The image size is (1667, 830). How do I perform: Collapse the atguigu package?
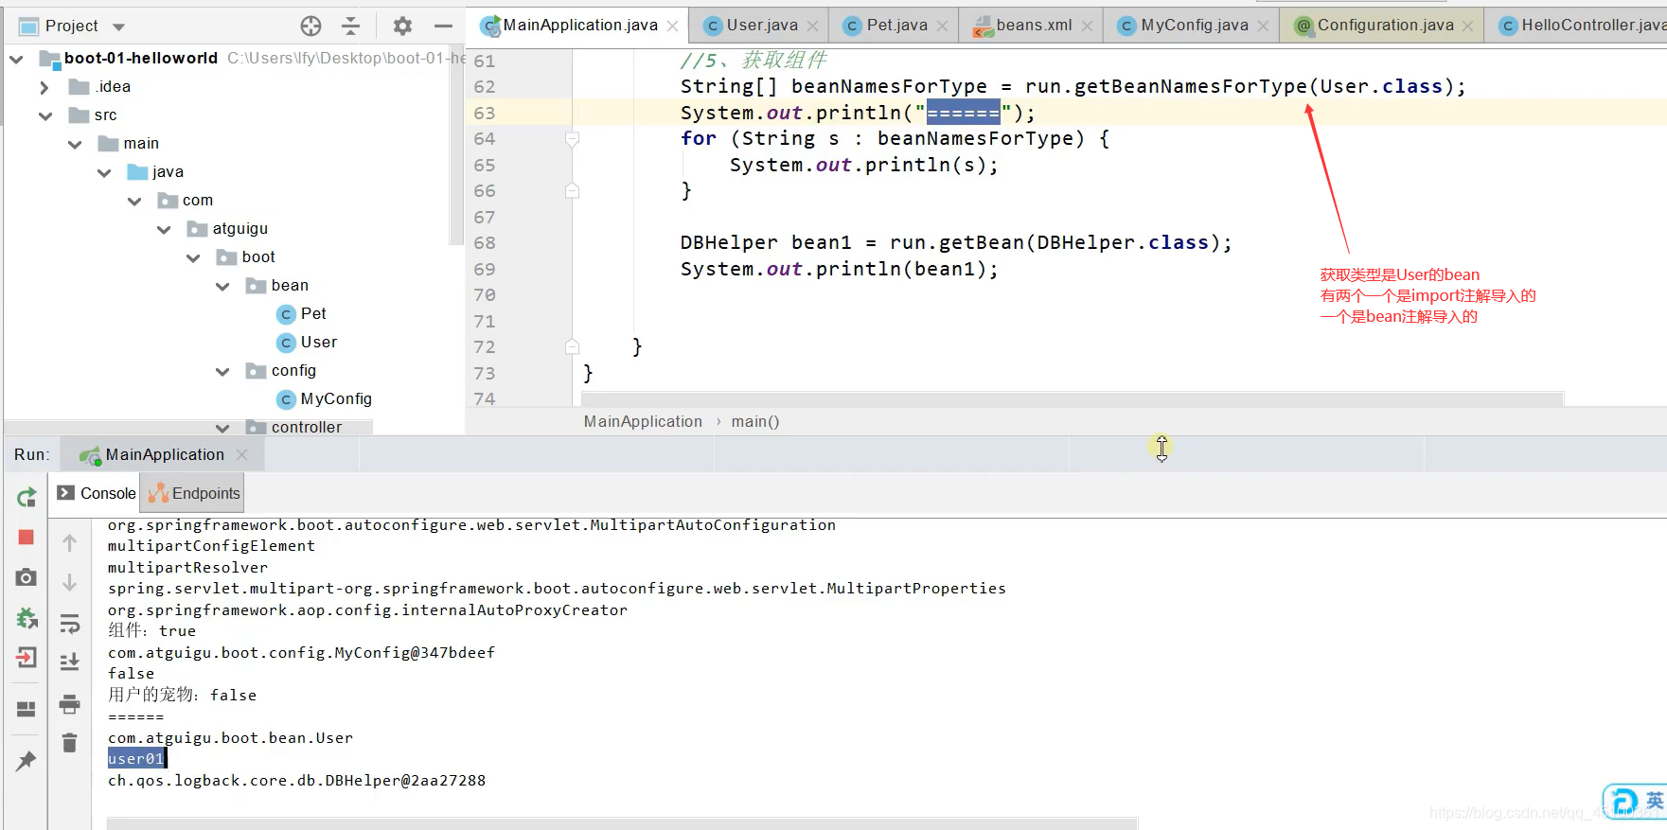pos(164,229)
